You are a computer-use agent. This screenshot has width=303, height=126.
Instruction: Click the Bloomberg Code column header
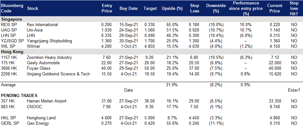point(12,8)
